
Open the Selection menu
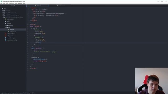click(11, 3)
